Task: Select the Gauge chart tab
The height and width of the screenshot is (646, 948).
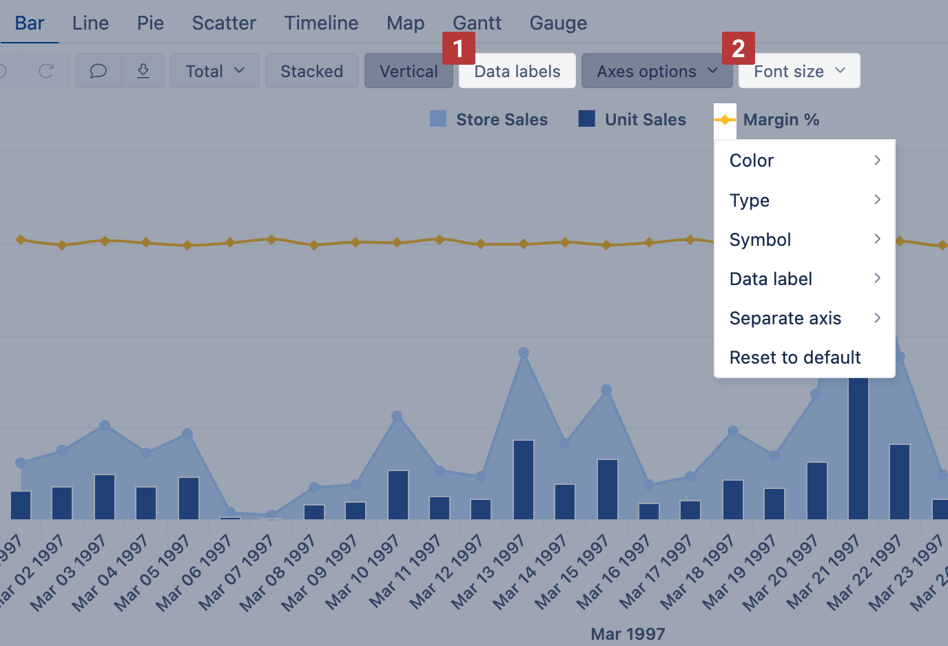Action: tap(558, 23)
